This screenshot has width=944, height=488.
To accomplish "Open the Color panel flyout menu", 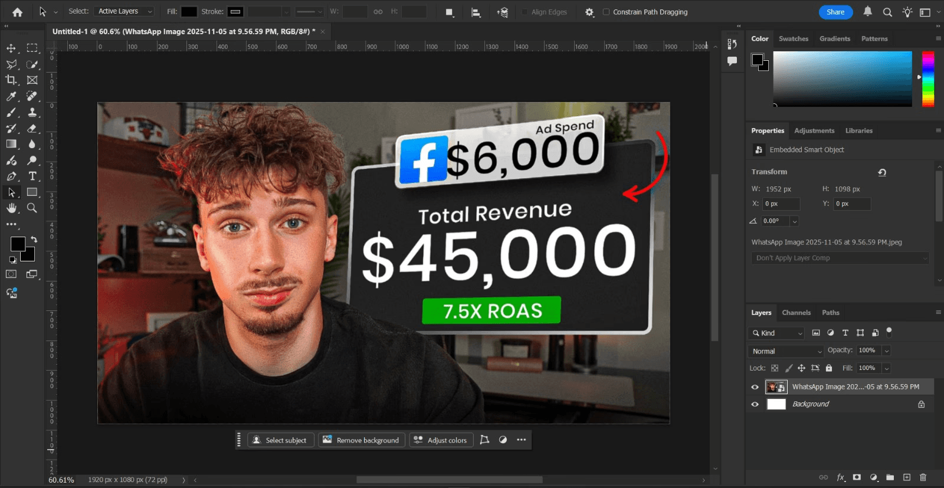I will click(x=938, y=38).
